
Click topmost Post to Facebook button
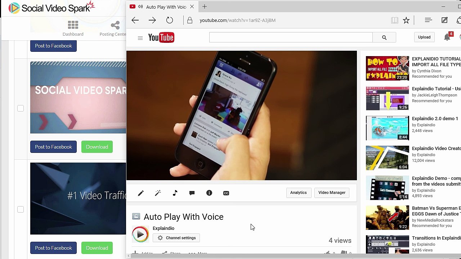coord(53,46)
